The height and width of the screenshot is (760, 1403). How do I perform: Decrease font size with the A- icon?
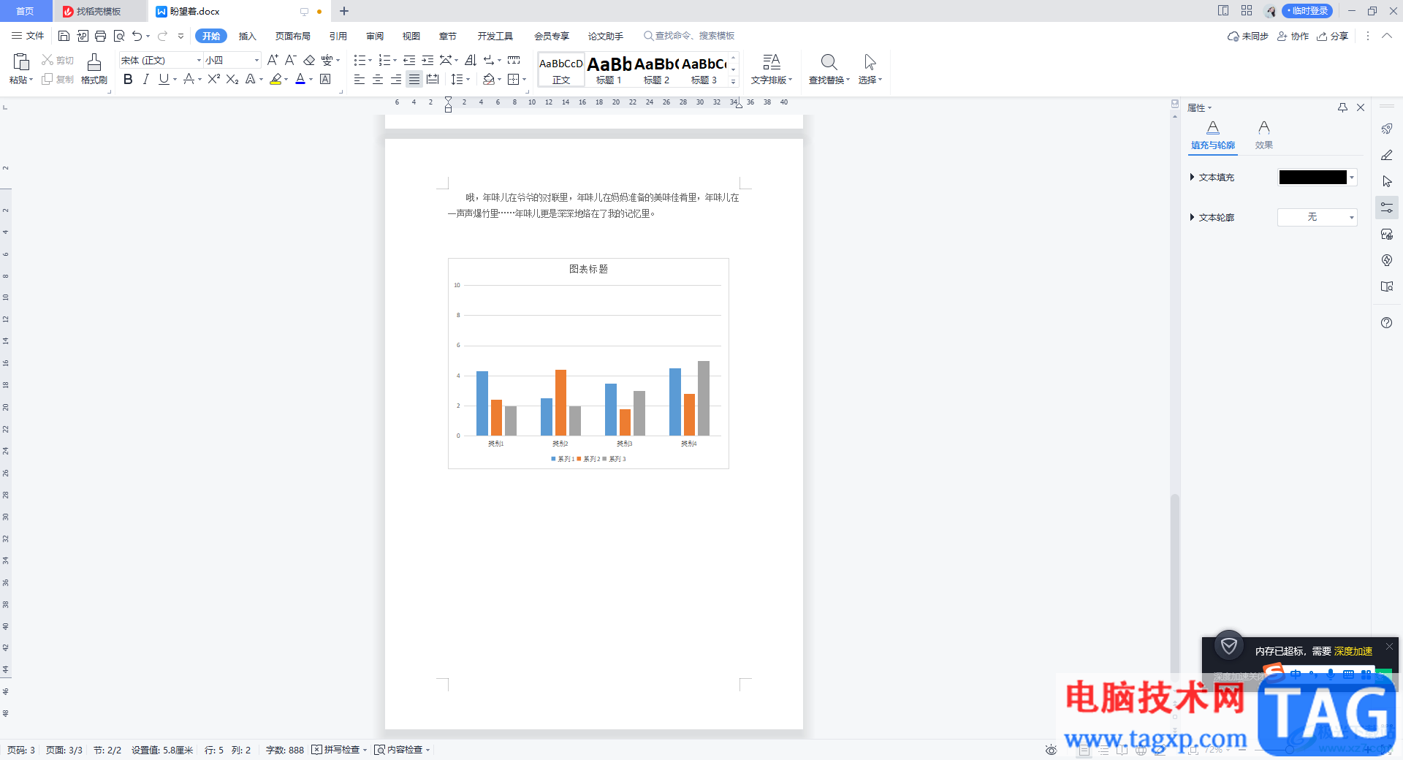(290, 60)
